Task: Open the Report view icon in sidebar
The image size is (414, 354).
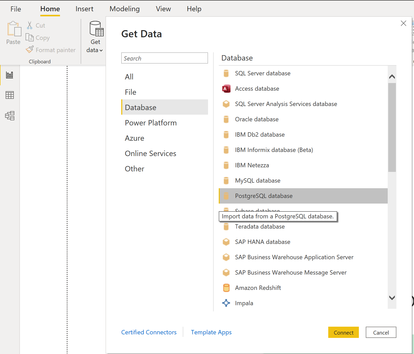Action: 10,75
